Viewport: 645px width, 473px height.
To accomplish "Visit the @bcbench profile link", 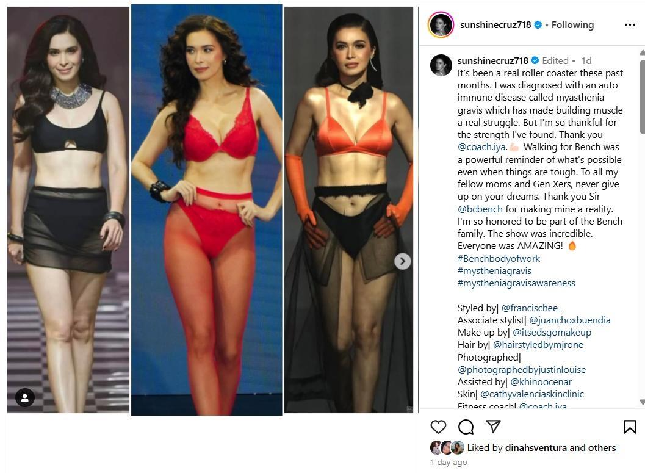I will click(x=480, y=209).
